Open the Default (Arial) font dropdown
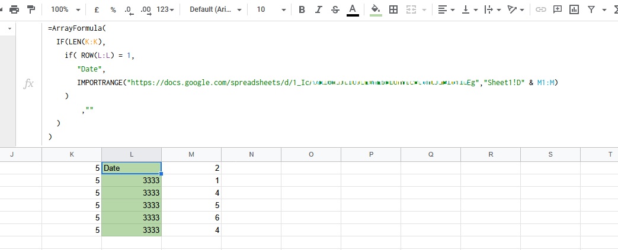Screen dimensions: 618x250 tap(215, 9)
